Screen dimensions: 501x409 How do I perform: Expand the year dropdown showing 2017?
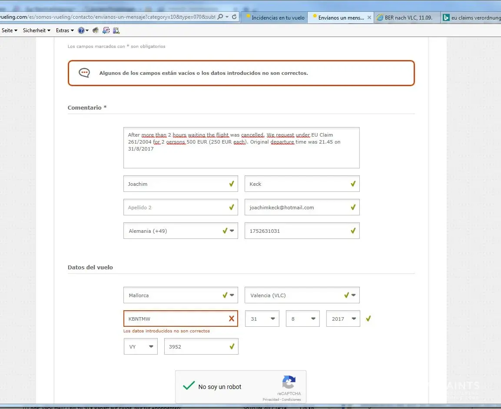pyautogui.click(x=353, y=319)
